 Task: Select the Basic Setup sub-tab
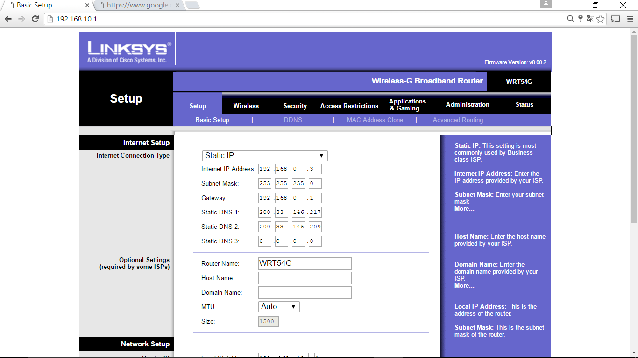(213, 120)
